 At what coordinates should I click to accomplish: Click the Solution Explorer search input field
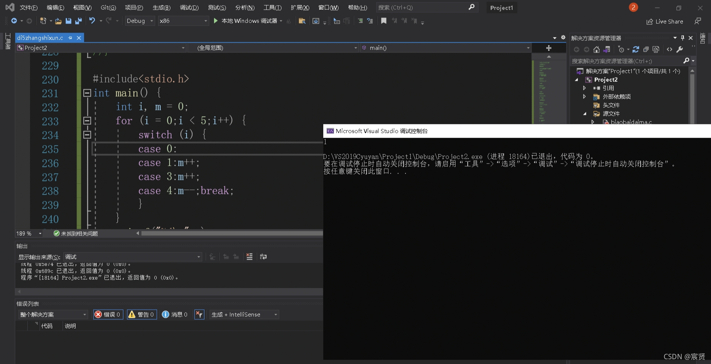(627, 61)
